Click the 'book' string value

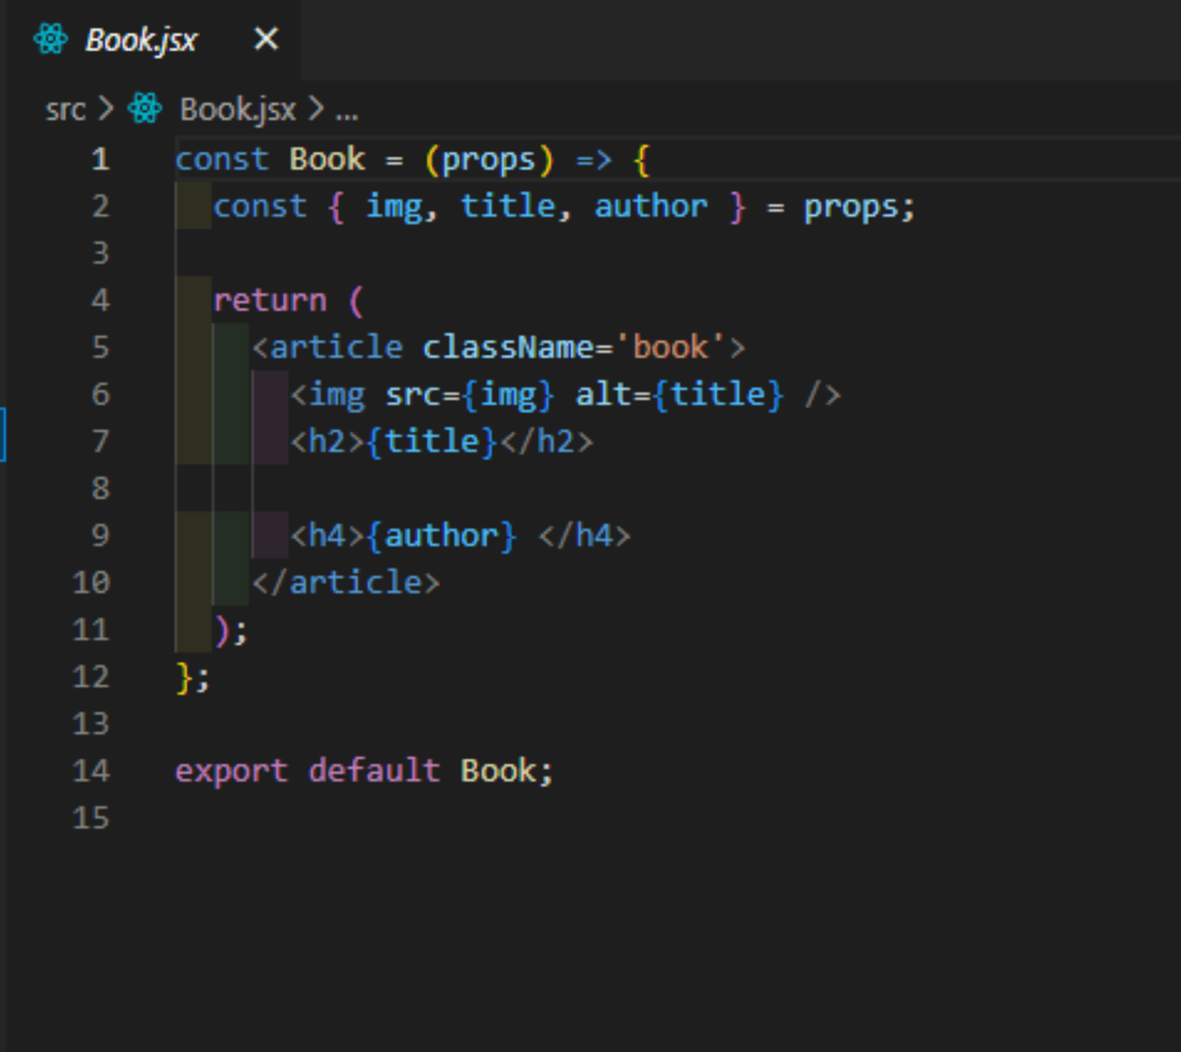click(670, 348)
